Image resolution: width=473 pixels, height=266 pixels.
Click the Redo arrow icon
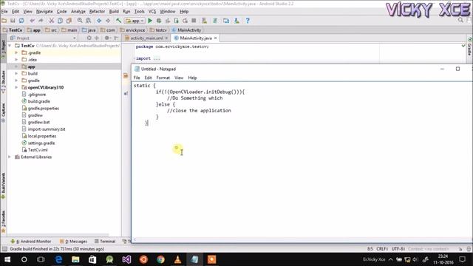click(41, 21)
